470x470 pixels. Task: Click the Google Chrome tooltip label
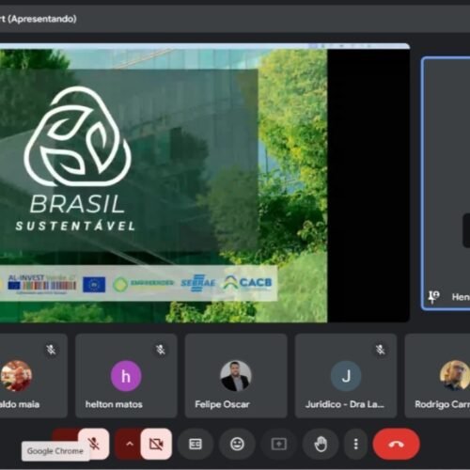pyautogui.click(x=55, y=451)
